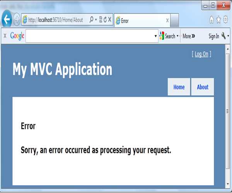The image size is (232, 193).
Task: Close the Error tab
Action: (167, 20)
